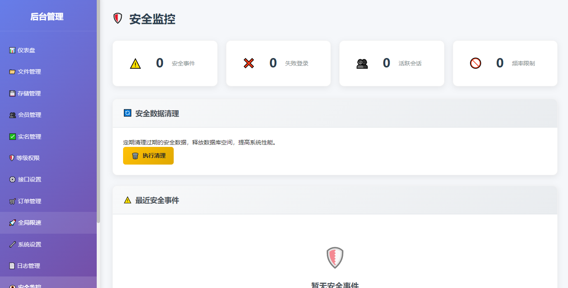Switch to the 安全监控 sidebar section
The image size is (568, 288).
tap(29, 286)
